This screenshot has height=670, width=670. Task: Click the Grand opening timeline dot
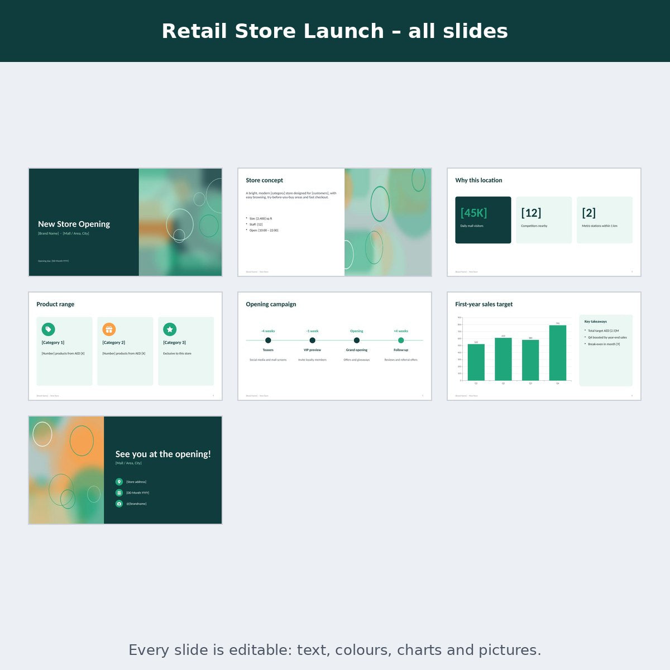[357, 341]
